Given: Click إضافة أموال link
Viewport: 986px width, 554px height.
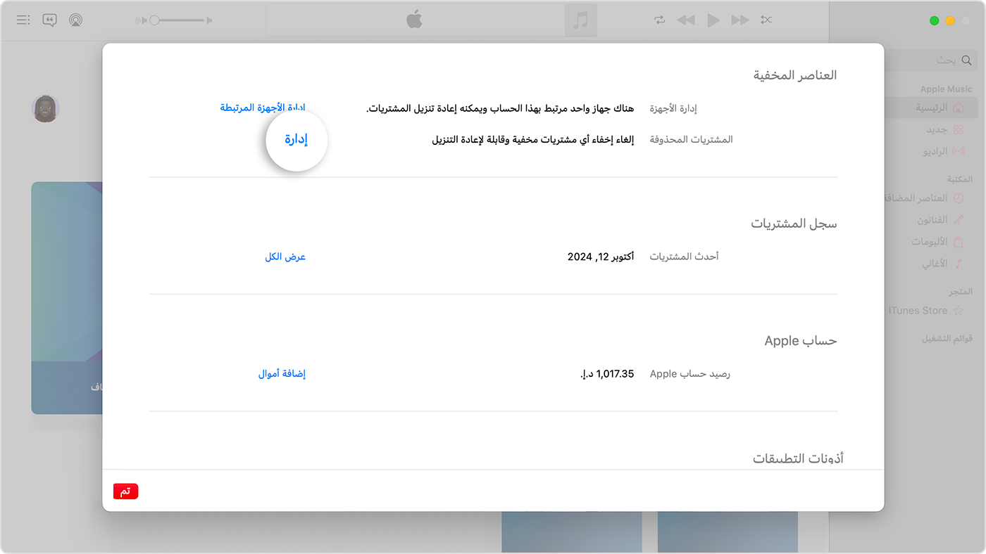Looking at the screenshot, I should (282, 373).
